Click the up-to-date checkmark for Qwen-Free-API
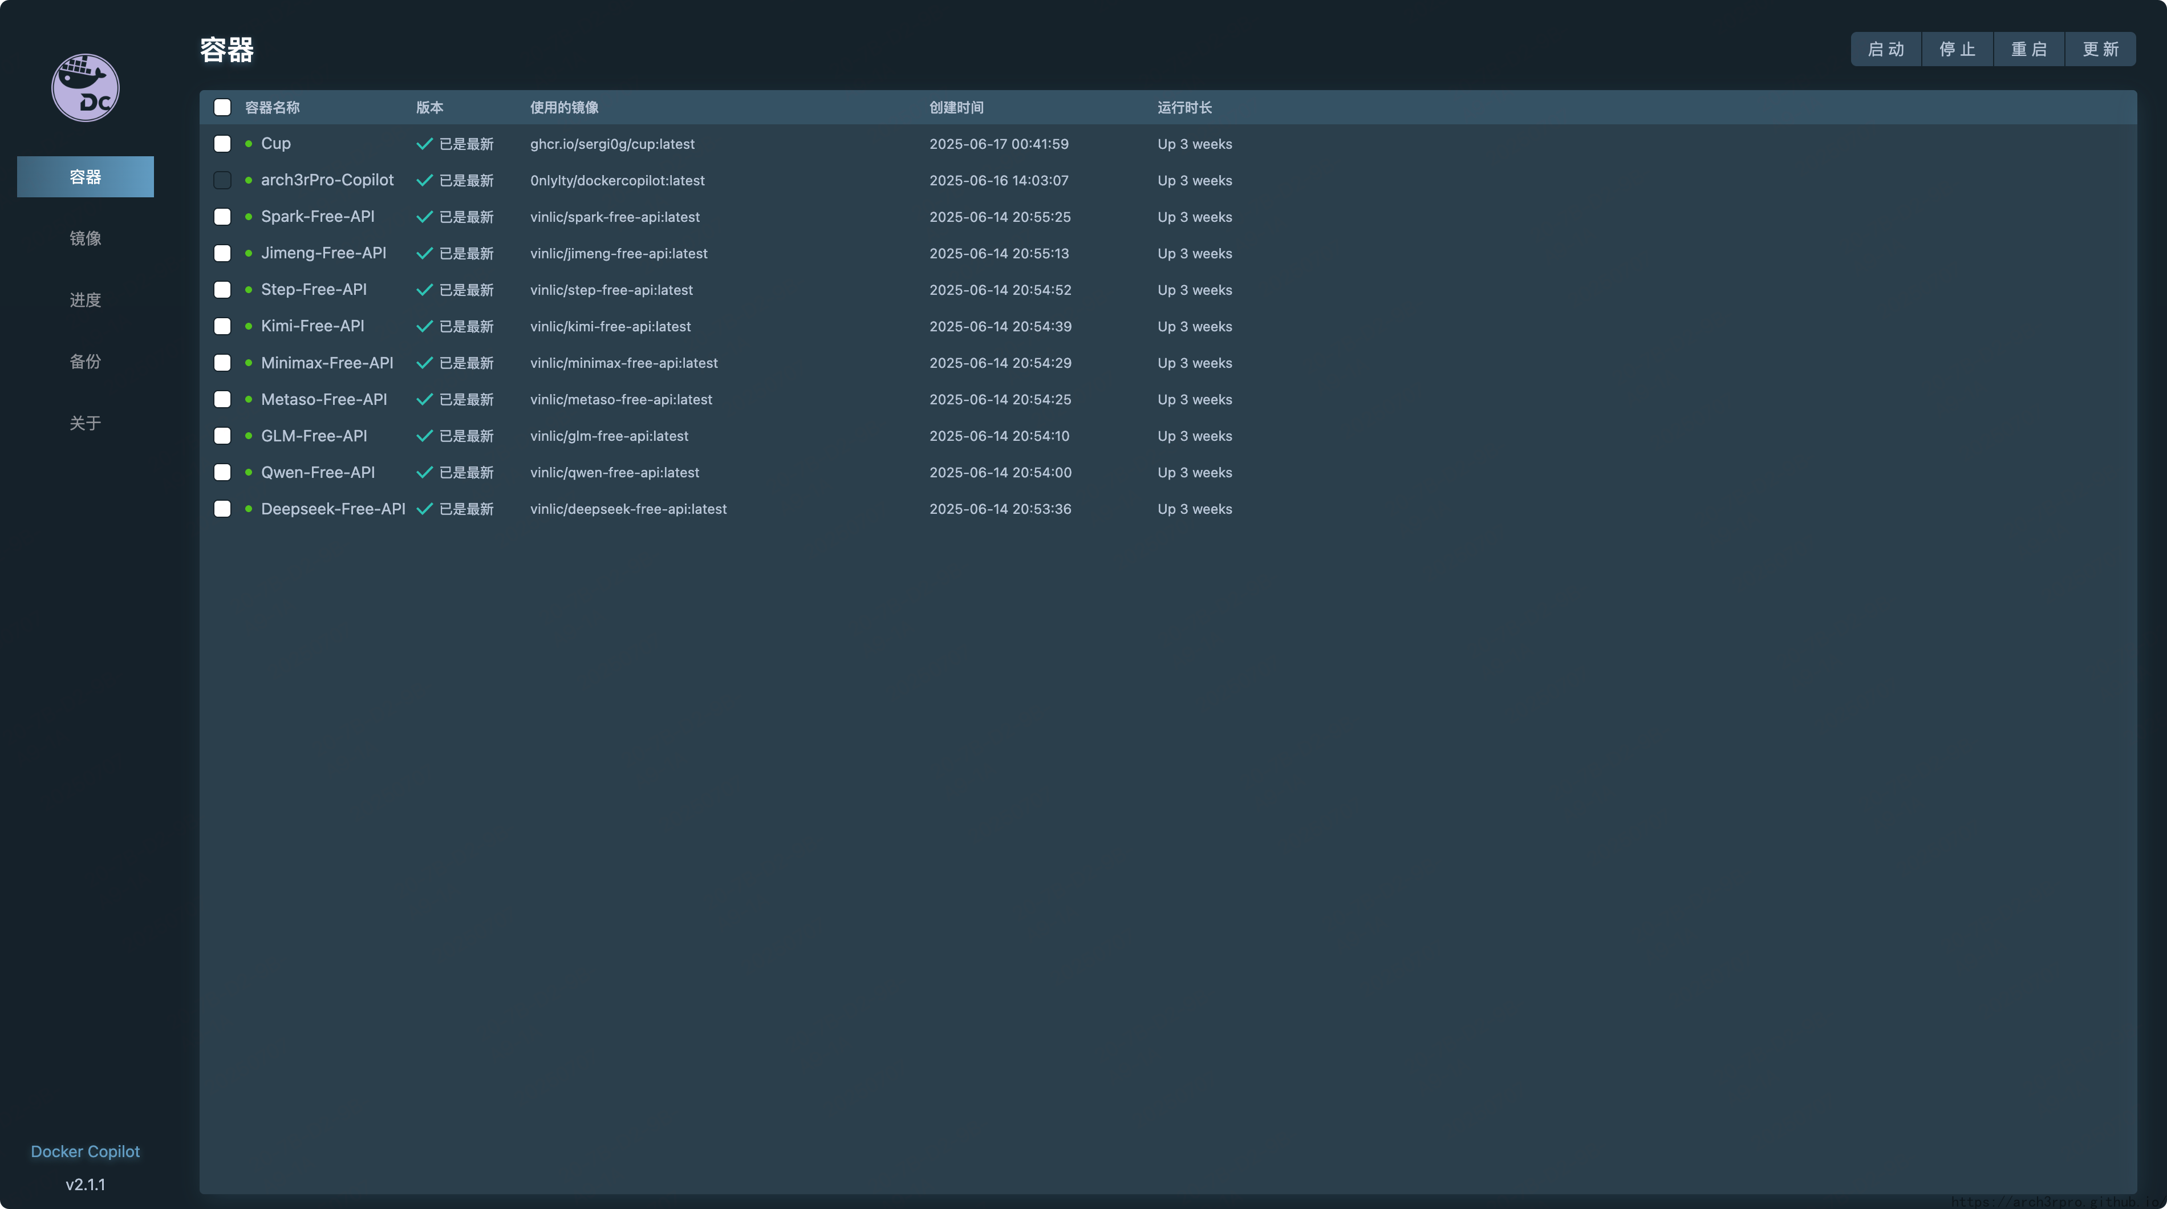2167x1209 pixels. pos(424,472)
